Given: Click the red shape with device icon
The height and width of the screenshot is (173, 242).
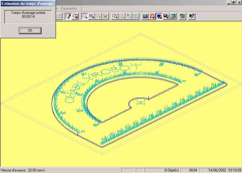Looking at the screenshot, I should point(152,16).
